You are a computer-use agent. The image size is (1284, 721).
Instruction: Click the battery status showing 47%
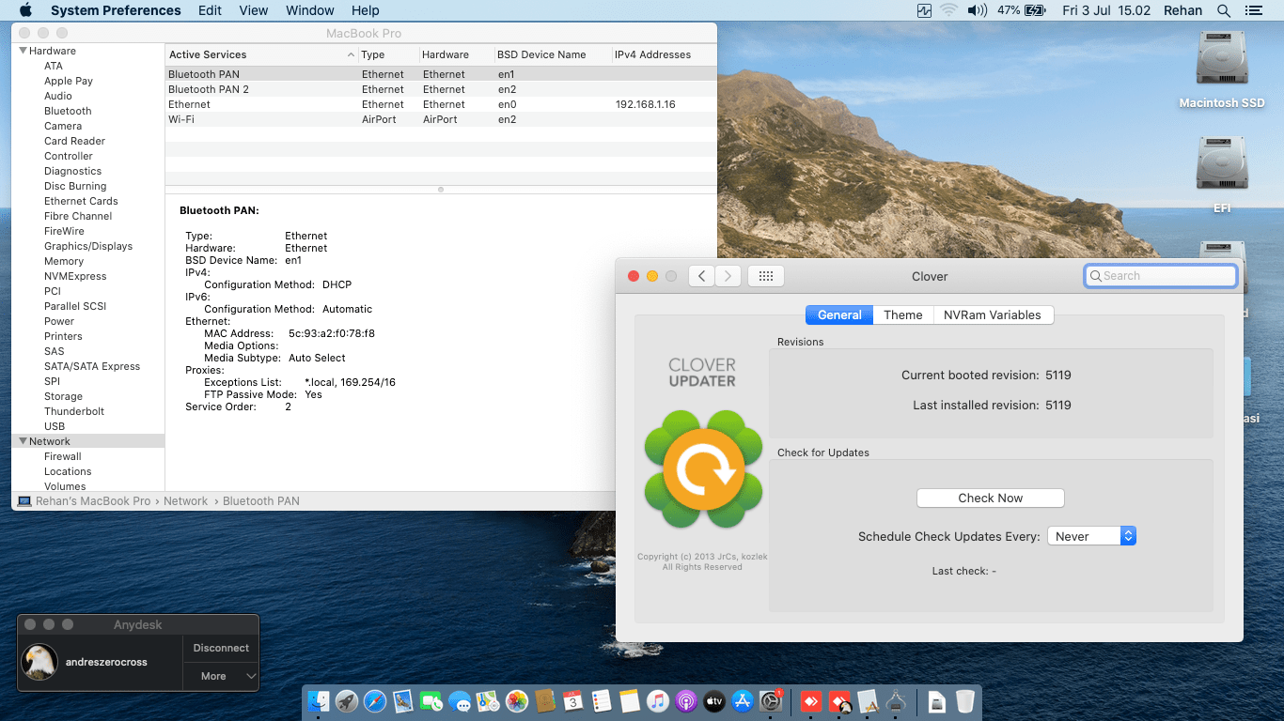1022,10
